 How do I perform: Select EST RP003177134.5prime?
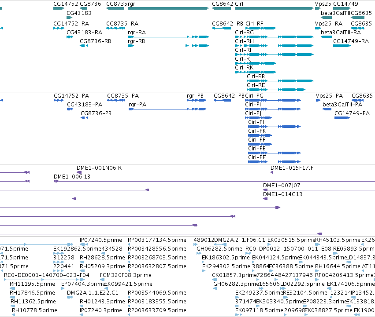(x=157, y=240)
